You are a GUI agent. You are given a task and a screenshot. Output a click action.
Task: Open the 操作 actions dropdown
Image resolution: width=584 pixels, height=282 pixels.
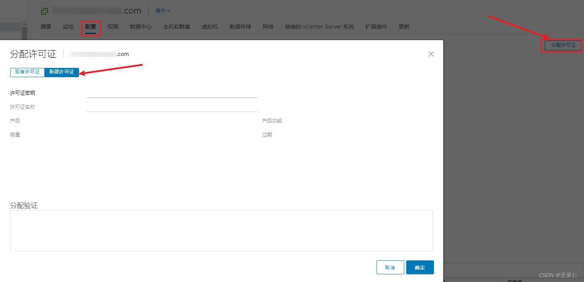[x=163, y=11]
